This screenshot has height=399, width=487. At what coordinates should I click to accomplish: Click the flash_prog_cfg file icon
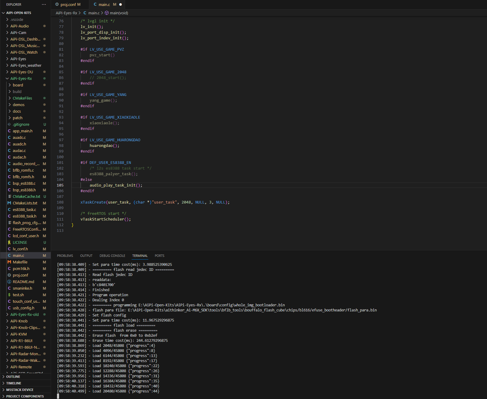[x=10, y=223]
